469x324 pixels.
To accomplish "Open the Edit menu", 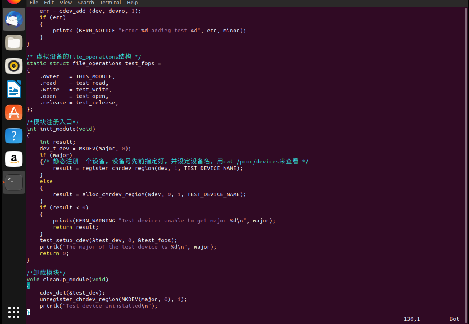I will click(x=49, y=3).
